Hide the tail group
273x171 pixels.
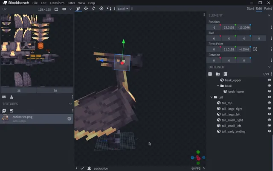pos(269,97)
